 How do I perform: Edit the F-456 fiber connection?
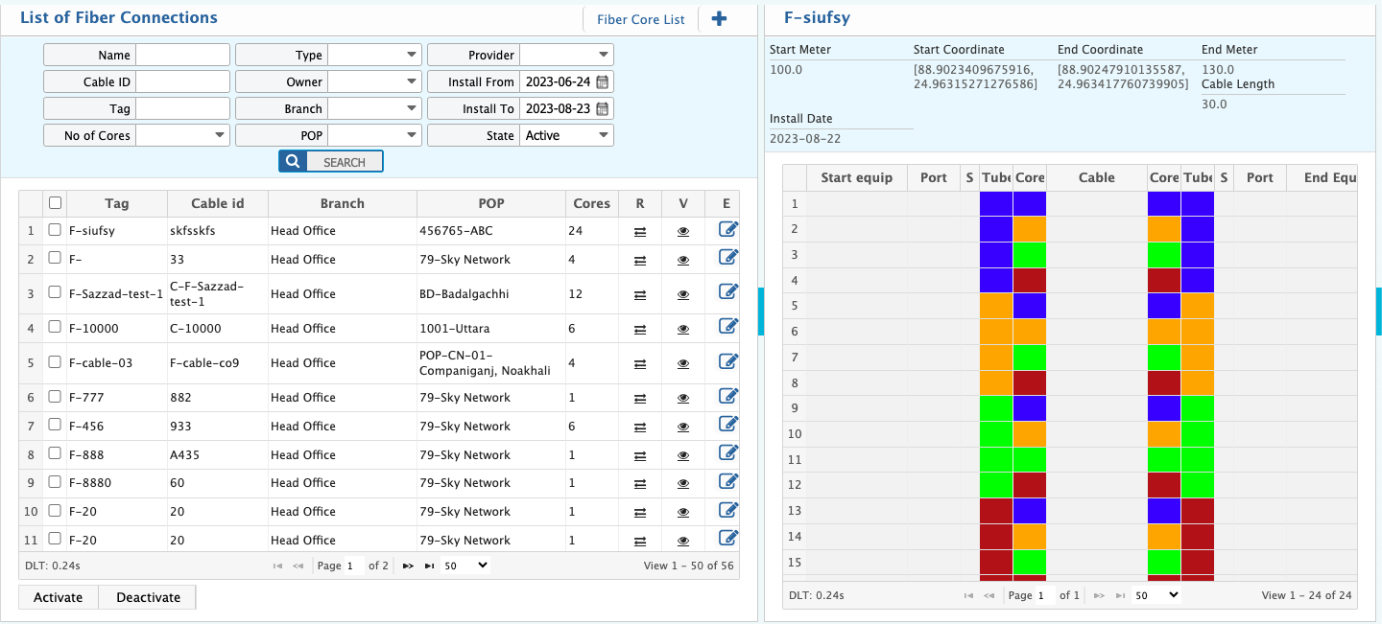(x=728, y=425)
